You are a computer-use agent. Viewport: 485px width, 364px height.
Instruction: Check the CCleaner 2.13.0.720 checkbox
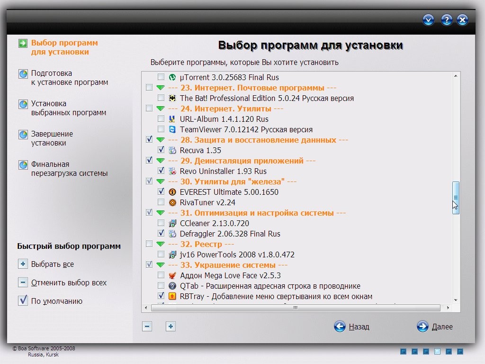[161, 223]
